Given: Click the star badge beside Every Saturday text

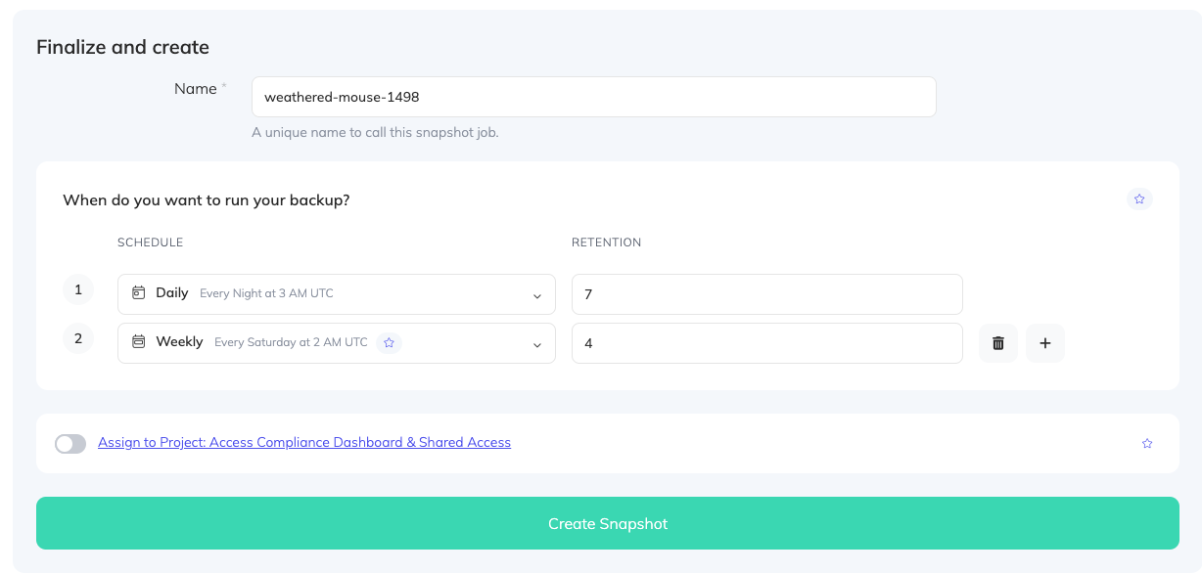Looking at the screenshot, I should coord(389,343).
